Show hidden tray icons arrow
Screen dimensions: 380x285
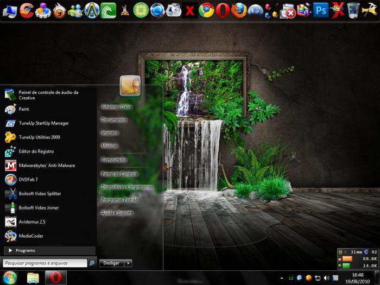tap(282, 278)
